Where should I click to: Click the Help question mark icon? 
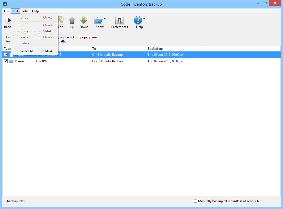(138, 20)
